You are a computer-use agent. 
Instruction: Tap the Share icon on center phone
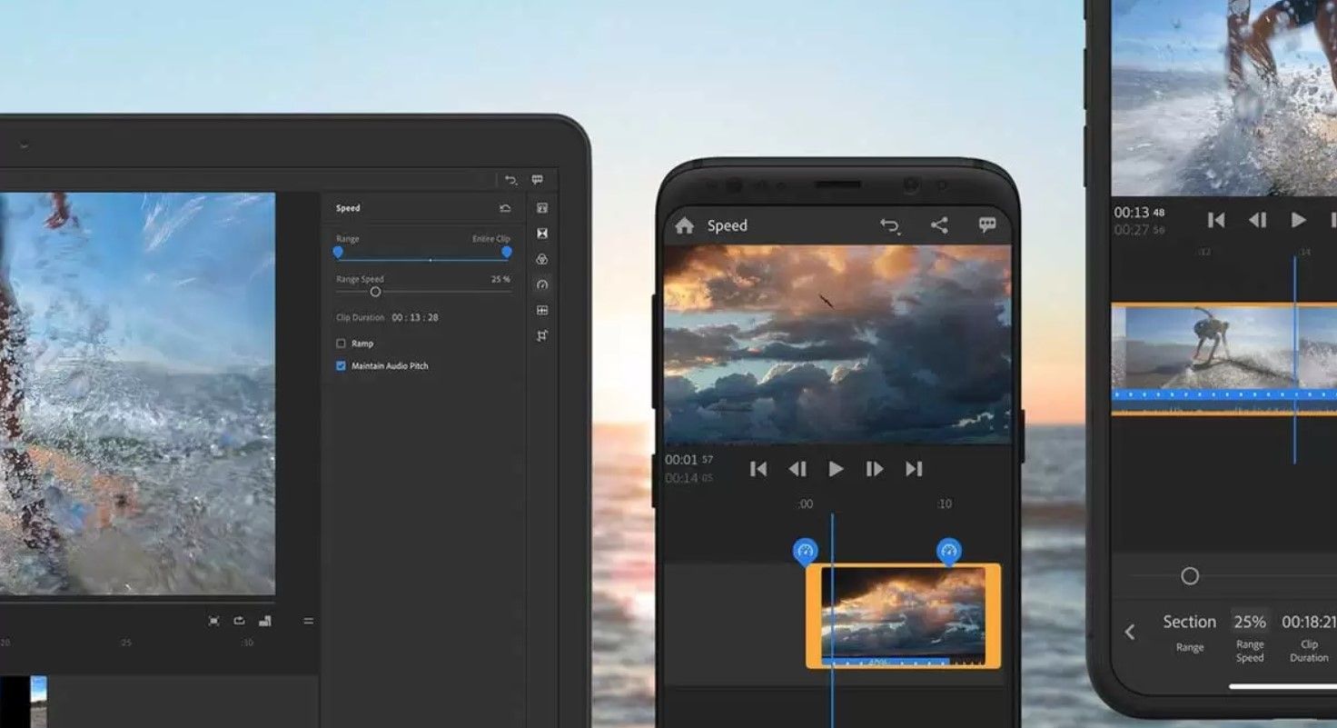tap(939, 225)
